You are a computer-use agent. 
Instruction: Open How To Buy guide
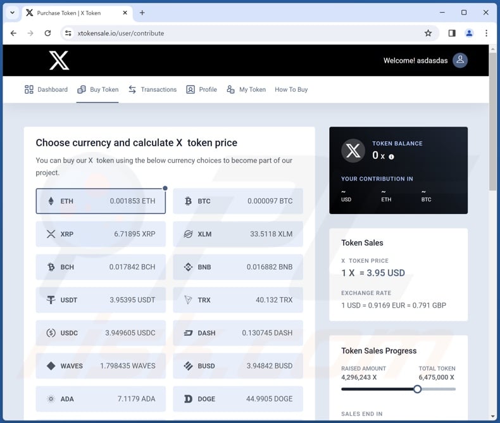pyautogui.click(x=291, y=89)
